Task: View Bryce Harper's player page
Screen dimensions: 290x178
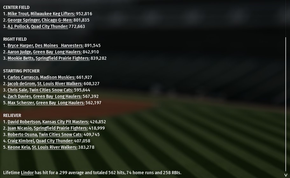Action: [20, 45]
